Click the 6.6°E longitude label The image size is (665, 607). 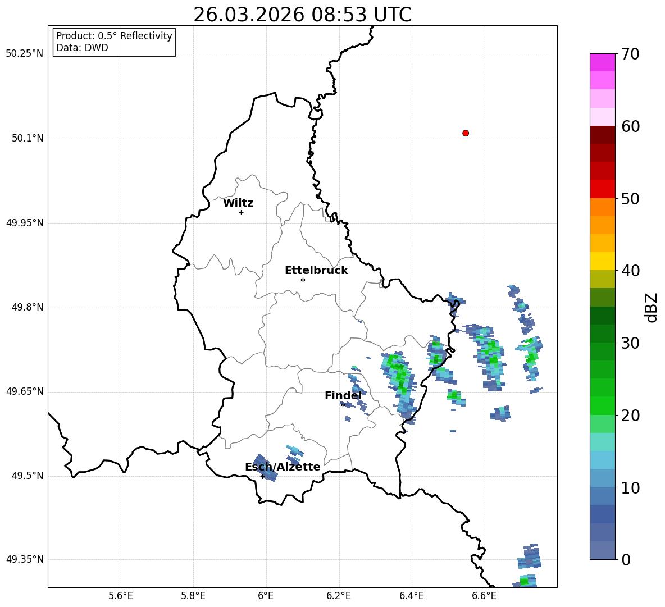pos(484,596)
